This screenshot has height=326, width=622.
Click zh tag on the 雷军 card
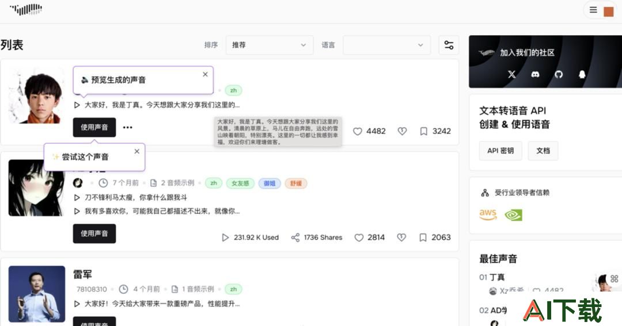[x=233, y=289]
